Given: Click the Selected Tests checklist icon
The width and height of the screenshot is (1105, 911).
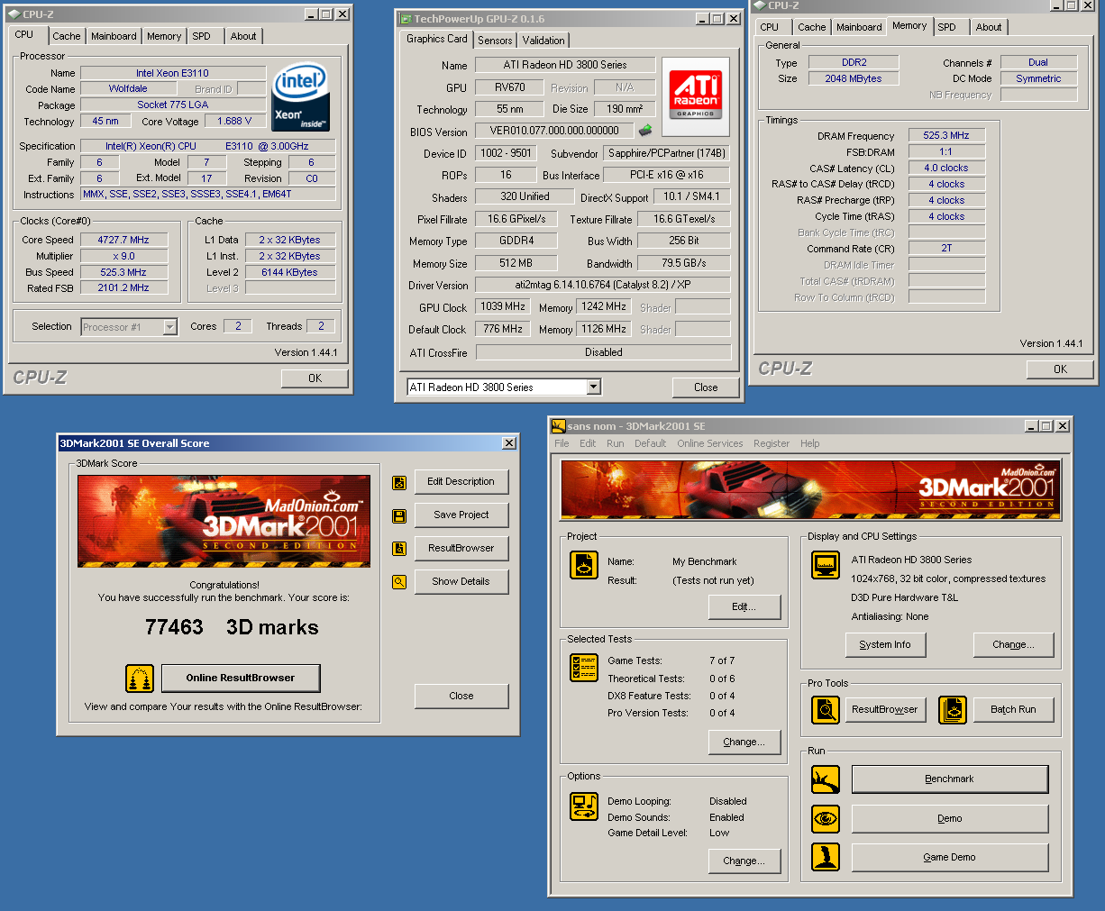Looking at the screenshot, I should coord(584,668).
